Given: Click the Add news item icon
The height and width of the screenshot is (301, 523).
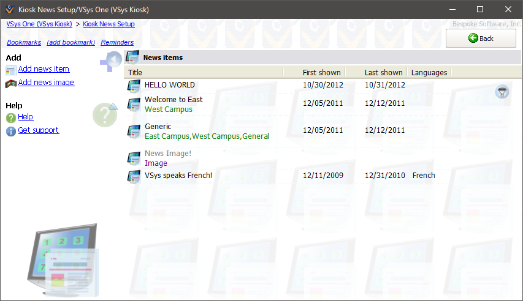Looking at the screenshot, I should coord(11,70).
